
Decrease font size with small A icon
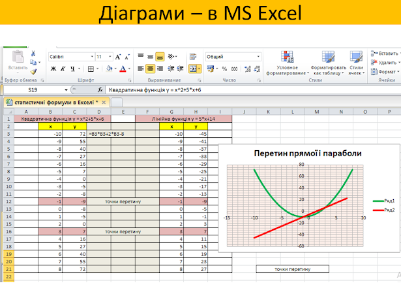(x=127, y=57)
